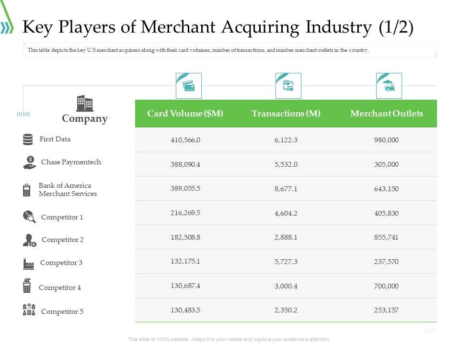Click the Competitor 3 factory icon
This screenshot has height=345, width=460.
[28, 263]
